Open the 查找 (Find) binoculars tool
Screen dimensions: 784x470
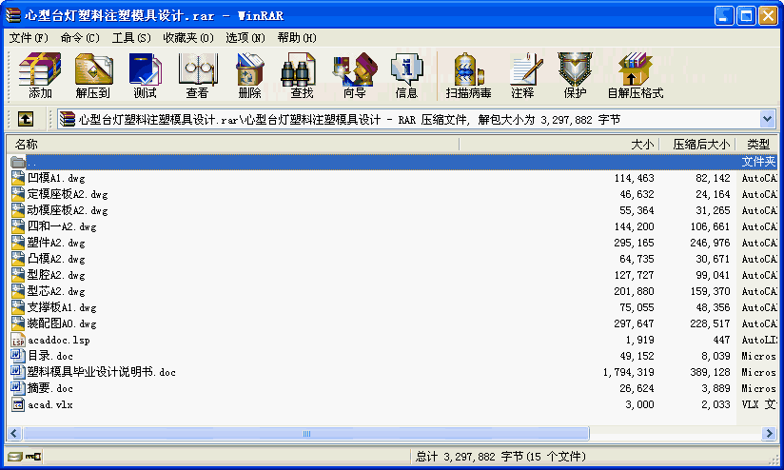click(302, 75)
